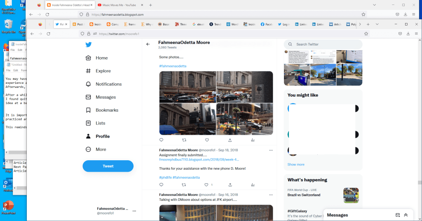
Task: Open more options on Sep 18 tweet
Action: point(271,151)
